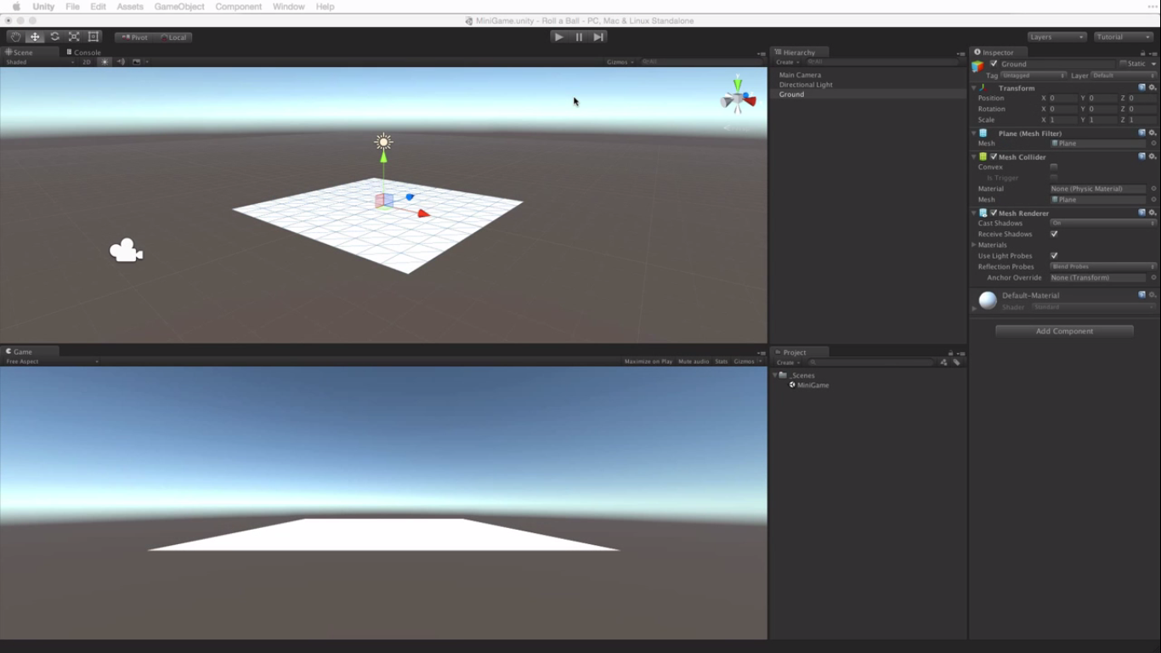Select Directional Light in the Hierarchy
Image resolution: width=1161 pixels, height=653 pixels.
(806, 84)
